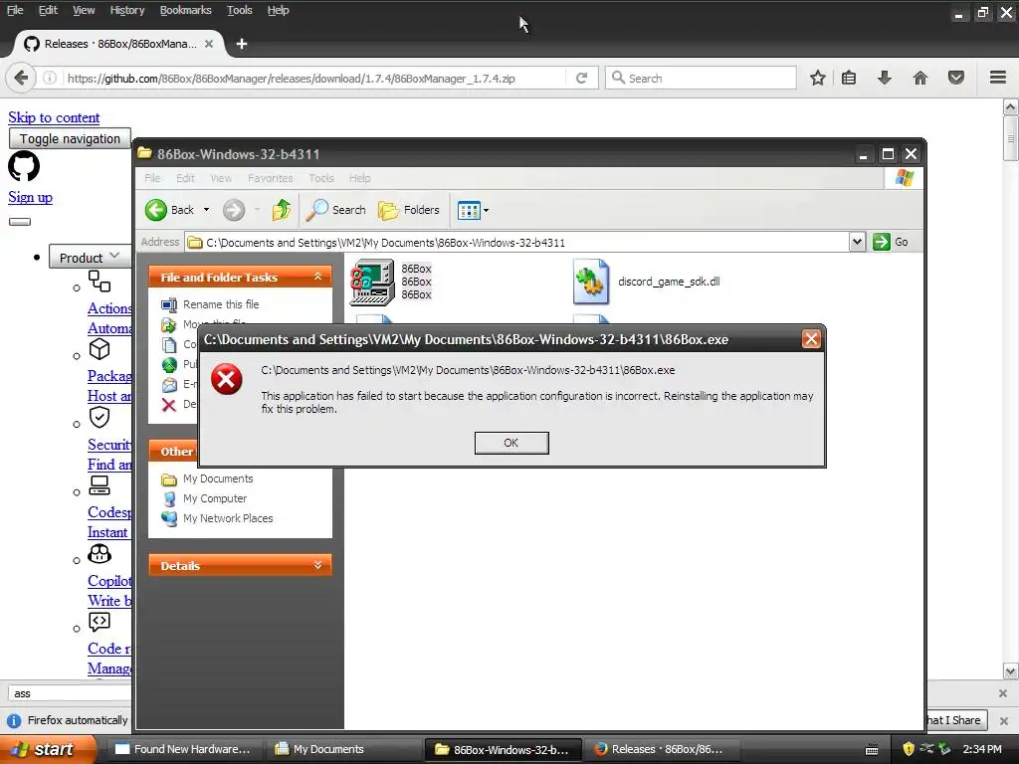Click Toggle navigation button
1019x764 pixels.
(x=71, y=138)
